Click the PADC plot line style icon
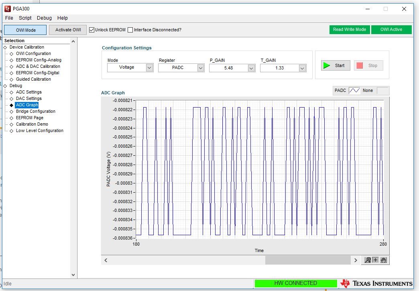 click(354, 90)
